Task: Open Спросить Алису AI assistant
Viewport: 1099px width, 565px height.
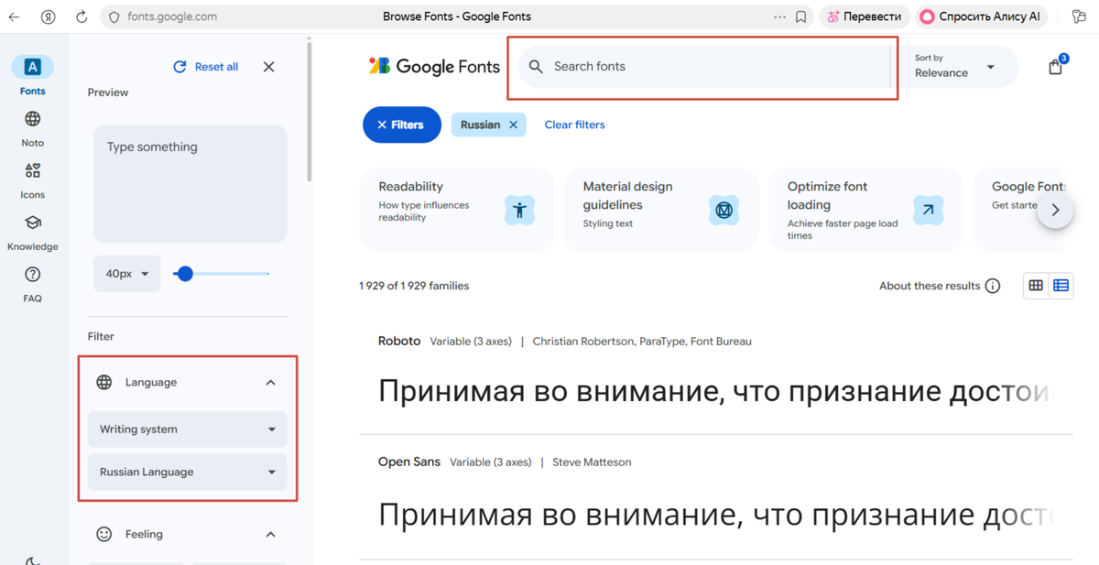Action: tap(980, 16)
